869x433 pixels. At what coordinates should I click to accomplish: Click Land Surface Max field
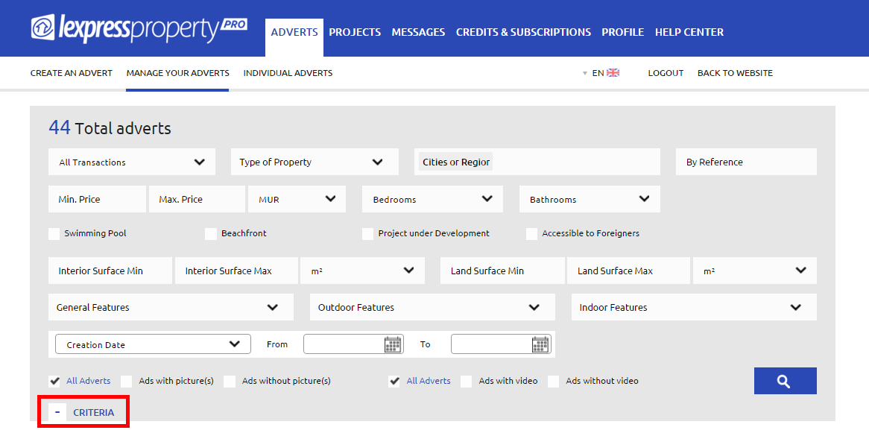click(x=628, y=271)
